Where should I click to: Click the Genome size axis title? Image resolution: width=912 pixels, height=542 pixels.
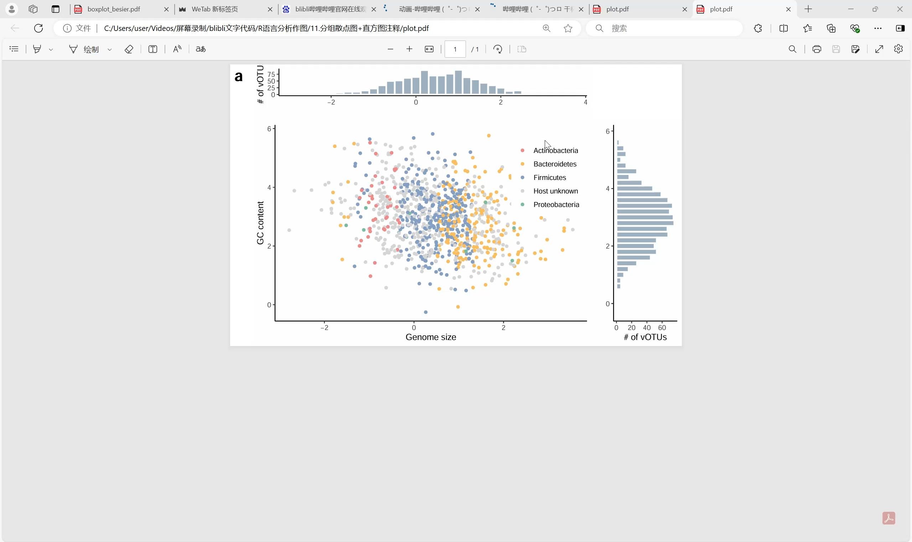coord(431,337)
